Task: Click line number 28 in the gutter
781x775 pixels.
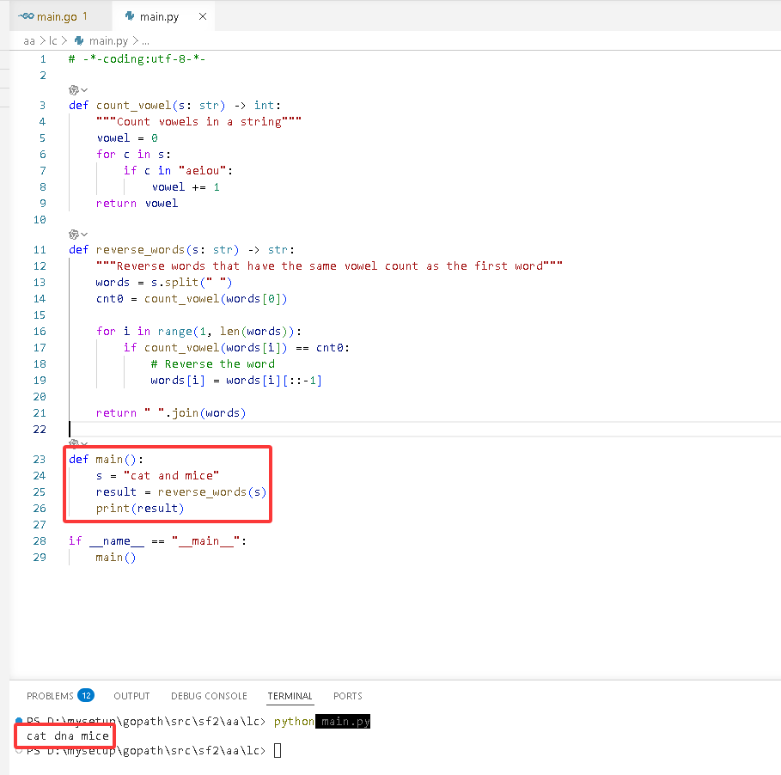Action: click(40, 541)
